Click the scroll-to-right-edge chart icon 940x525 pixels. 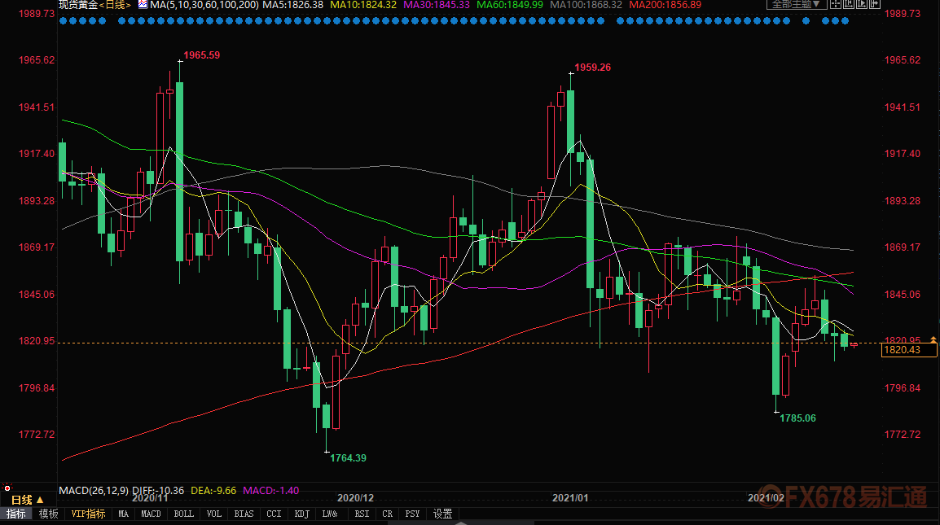click(875, 5)
